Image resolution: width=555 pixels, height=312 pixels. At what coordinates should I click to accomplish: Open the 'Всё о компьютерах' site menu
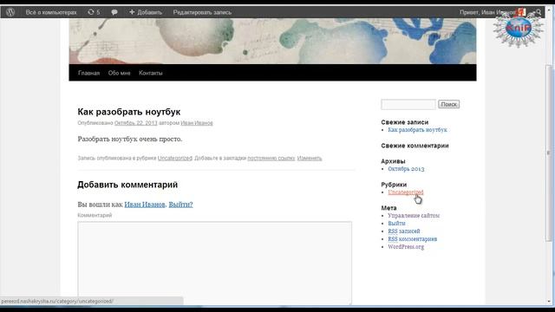51,12
